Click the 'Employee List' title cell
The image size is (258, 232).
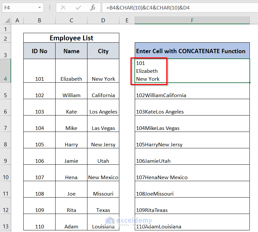pyautogui.click(x=71, y=38)
